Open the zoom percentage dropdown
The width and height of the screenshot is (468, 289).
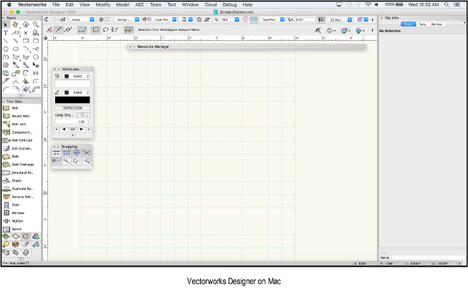[x=230, y=19]
